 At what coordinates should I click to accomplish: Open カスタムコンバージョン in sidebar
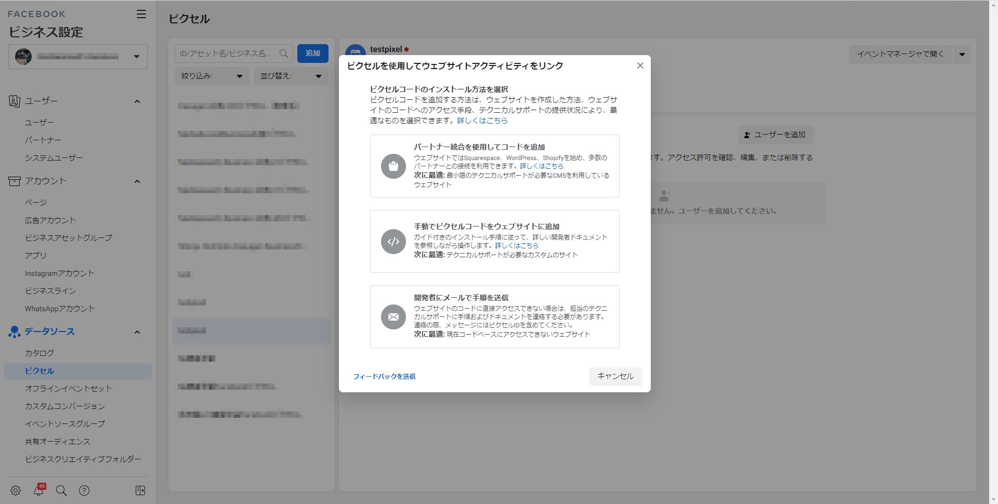(x=65, y=406)
